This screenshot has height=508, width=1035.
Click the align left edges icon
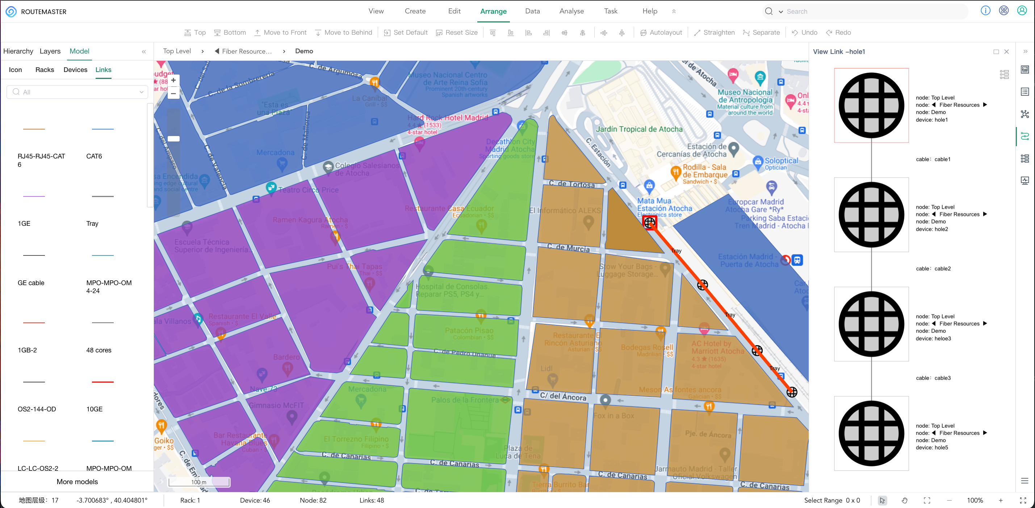[528, 33]
